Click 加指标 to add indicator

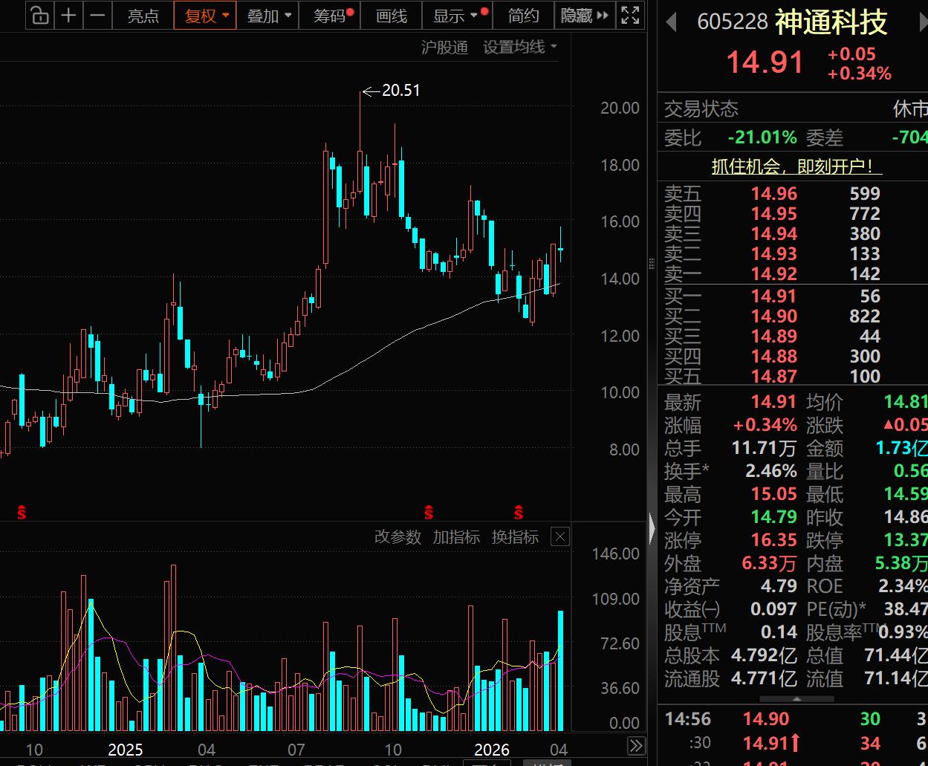(456, 536)
